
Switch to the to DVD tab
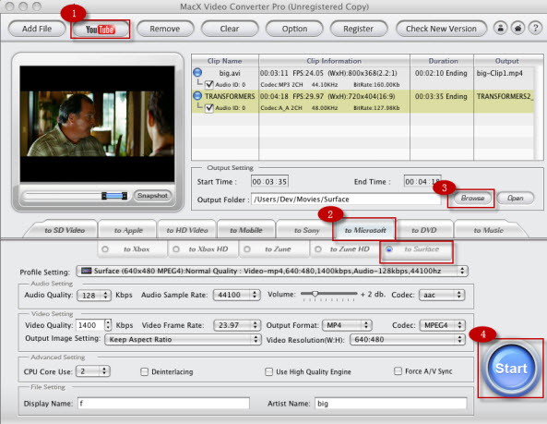423,230
